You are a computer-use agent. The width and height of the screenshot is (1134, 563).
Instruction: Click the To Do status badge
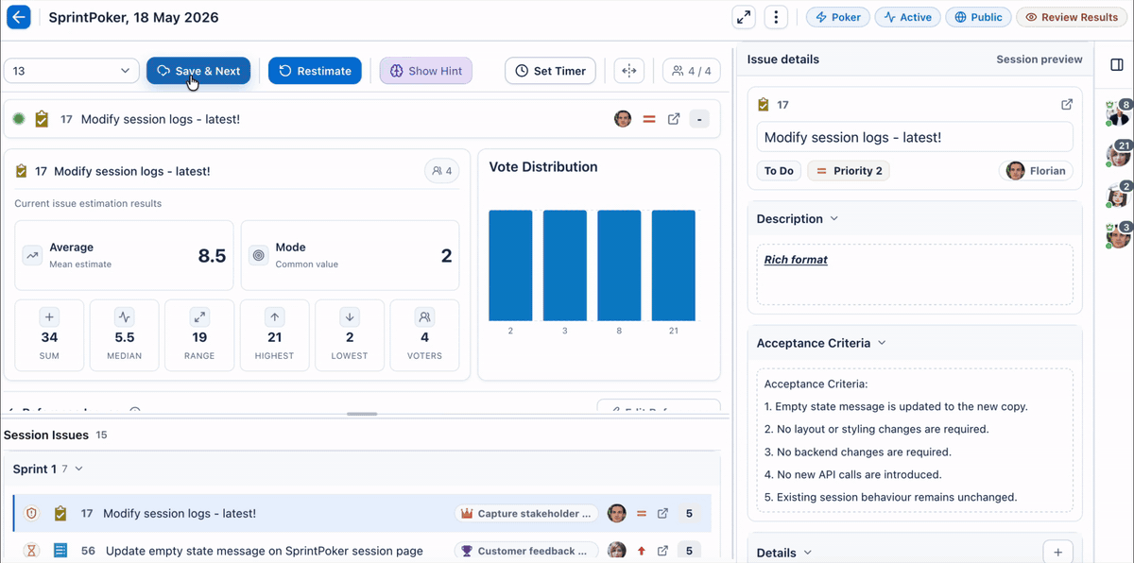pyautogui.click(x=779, y=171)
